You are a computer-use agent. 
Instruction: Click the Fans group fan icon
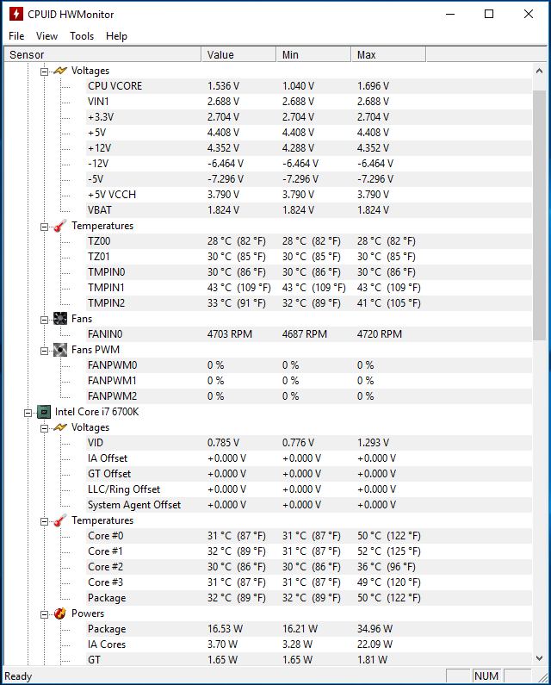tap(59, 319)
